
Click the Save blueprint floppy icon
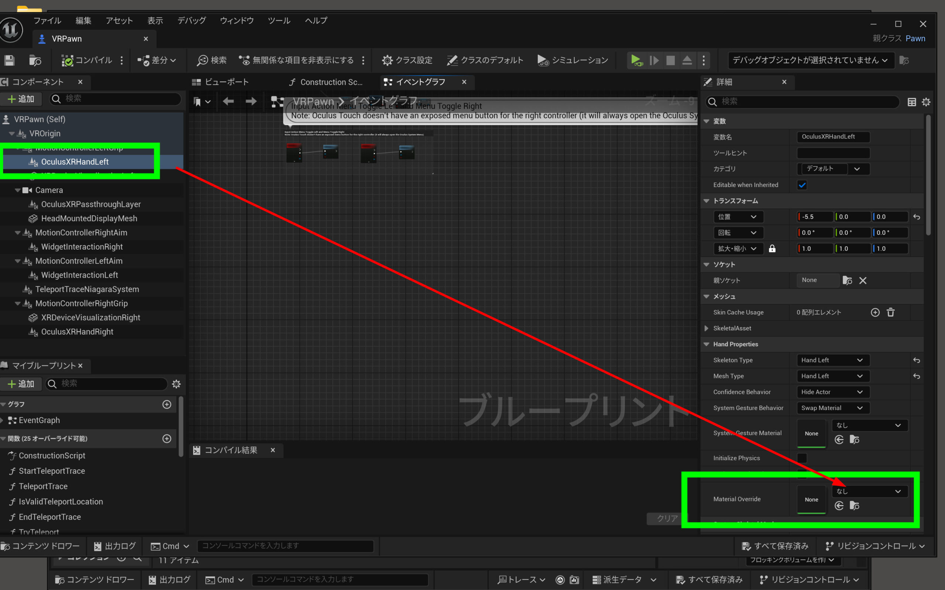point(9,60)
